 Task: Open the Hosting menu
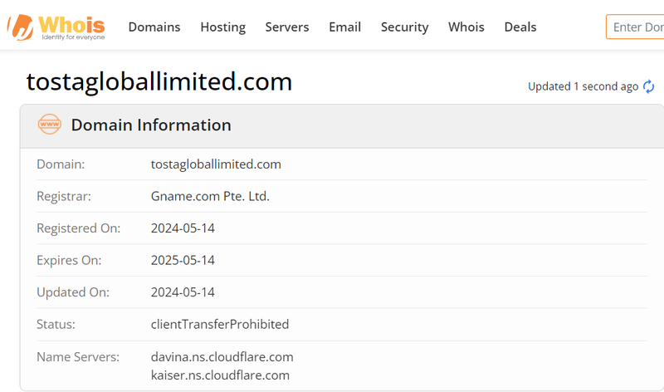[222, 27]
